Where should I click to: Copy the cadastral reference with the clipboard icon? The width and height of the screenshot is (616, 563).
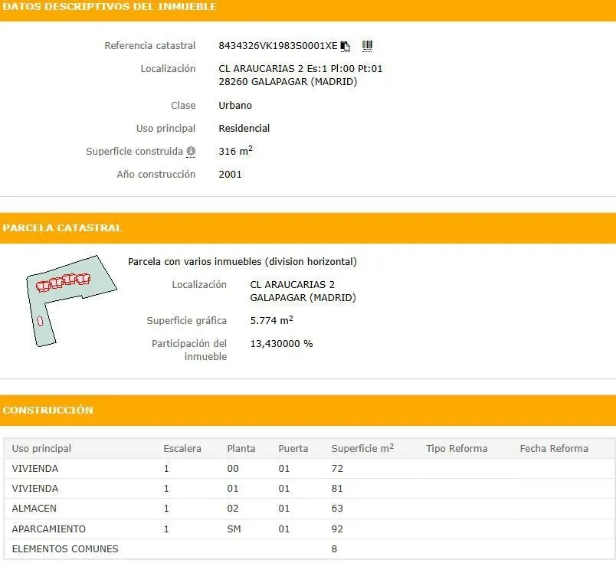tap(346, 46)
